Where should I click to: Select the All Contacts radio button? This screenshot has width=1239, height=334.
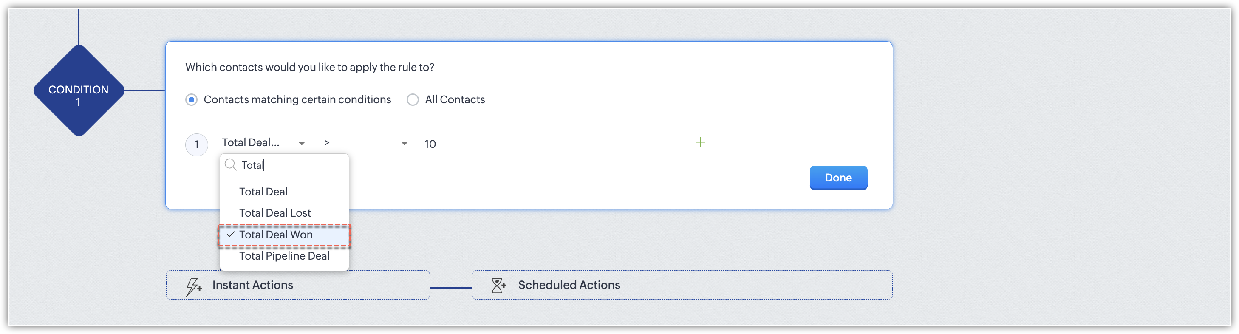tap(413, 99)
